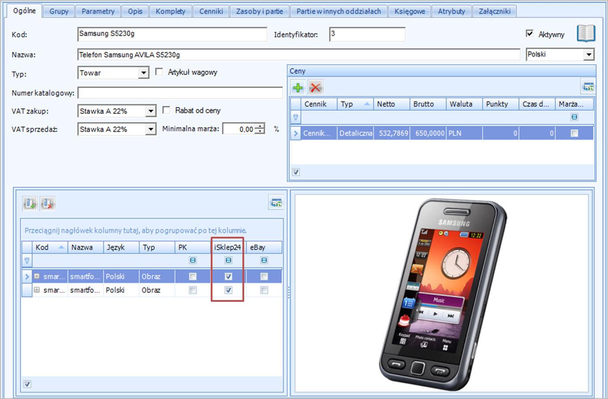This screenshot has width=608, height=399.
Task: Click the Numer katalogowy input field
Action: click(180, 93)
